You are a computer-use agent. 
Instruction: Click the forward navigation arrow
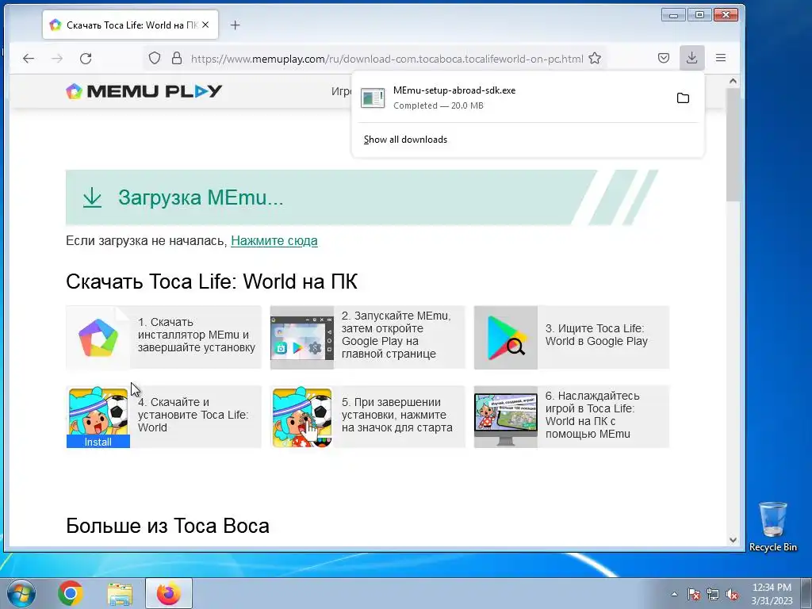click(x=57, y=59)
